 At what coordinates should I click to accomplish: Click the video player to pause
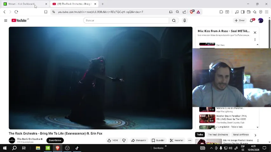click(x=101, y=78)
